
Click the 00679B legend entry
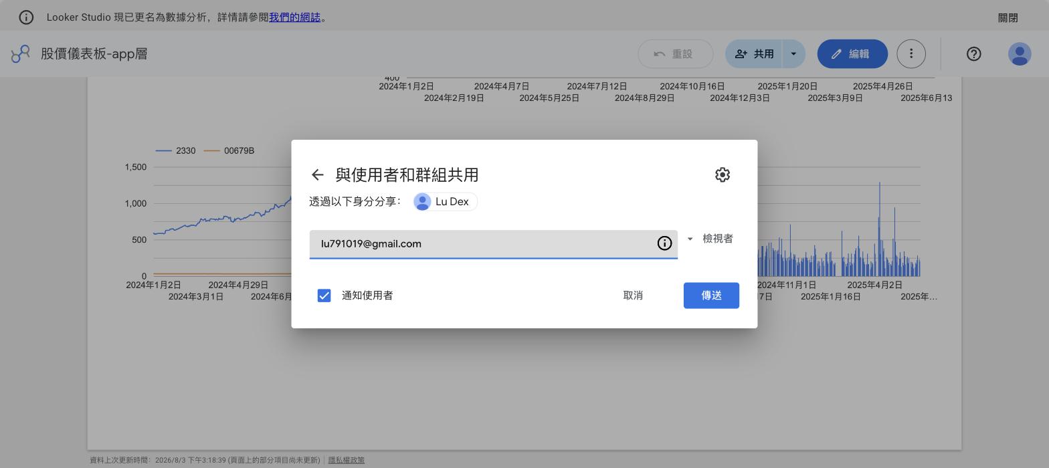[229, 151]
